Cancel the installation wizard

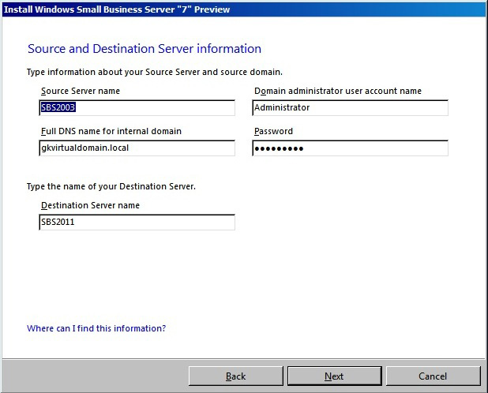[433, 376]
